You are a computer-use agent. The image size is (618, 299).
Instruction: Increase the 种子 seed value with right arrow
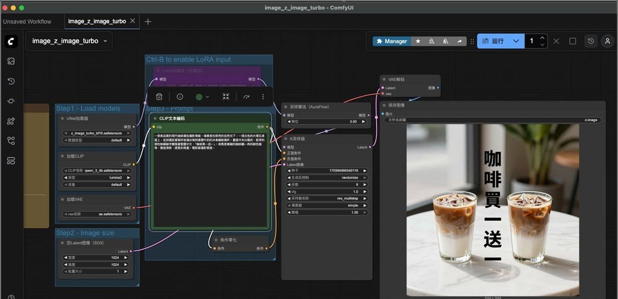coord(365,171)
